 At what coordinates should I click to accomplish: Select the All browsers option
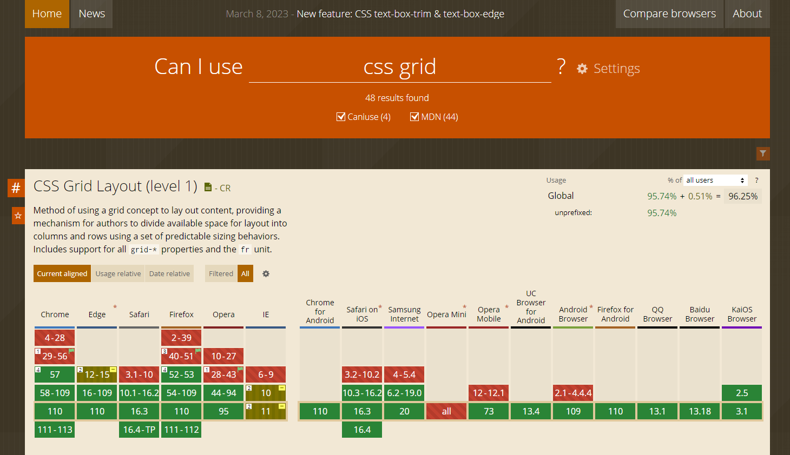[245, 273]
